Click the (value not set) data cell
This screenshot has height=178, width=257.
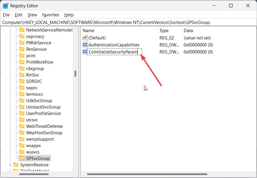[197, 38]
